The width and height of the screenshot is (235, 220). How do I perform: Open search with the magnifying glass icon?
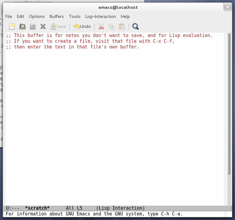pos(136,26)
